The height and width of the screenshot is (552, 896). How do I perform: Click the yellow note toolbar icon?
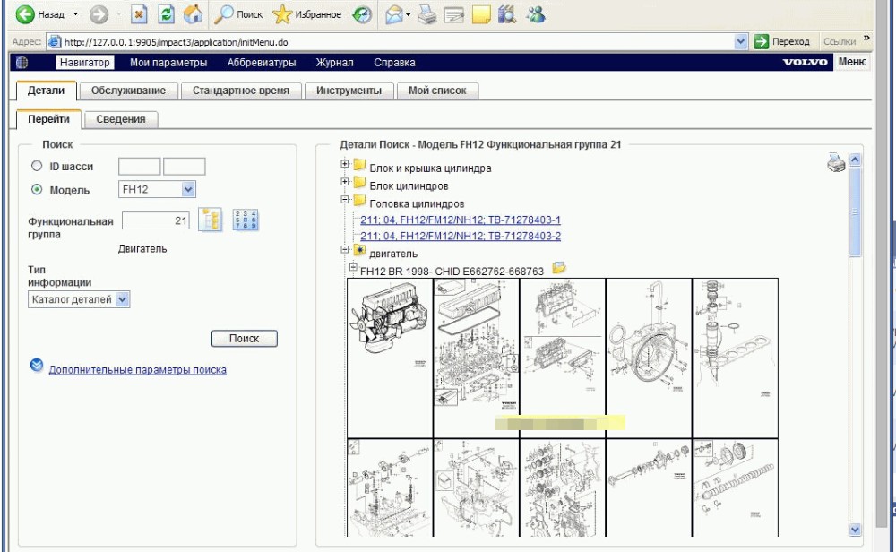pyautogui.click(x=481, y=14)
